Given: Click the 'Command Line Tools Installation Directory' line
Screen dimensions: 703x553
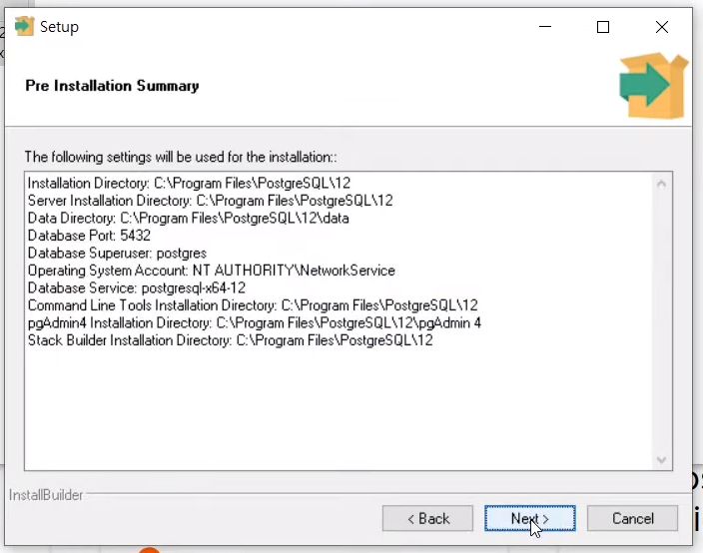Looking at the screenshot, I should (253, 305).
